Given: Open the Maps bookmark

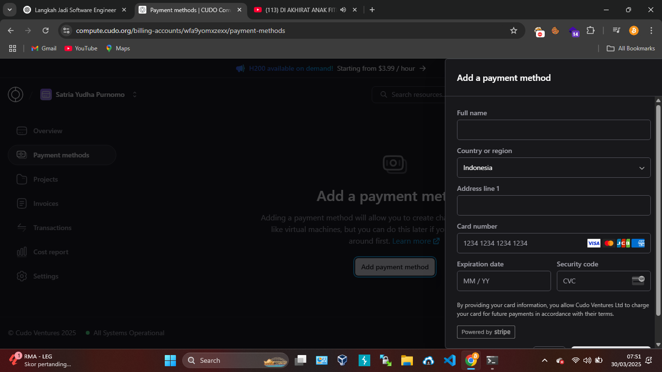Looking at the screenshot, I should (x=118, y=48).
